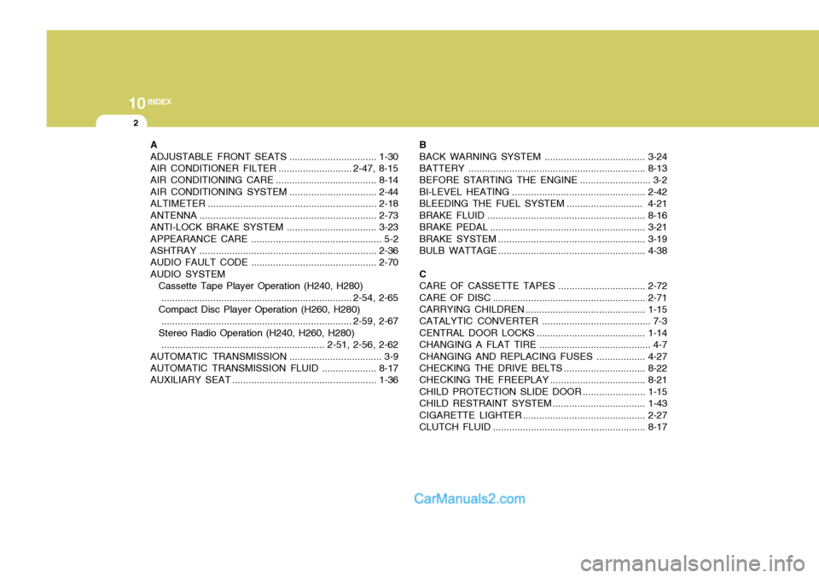This screenshot has height=578, width=819.
Task: Click page numbers 2-51, 2-56, 2-62
Action: pos(363,344)
